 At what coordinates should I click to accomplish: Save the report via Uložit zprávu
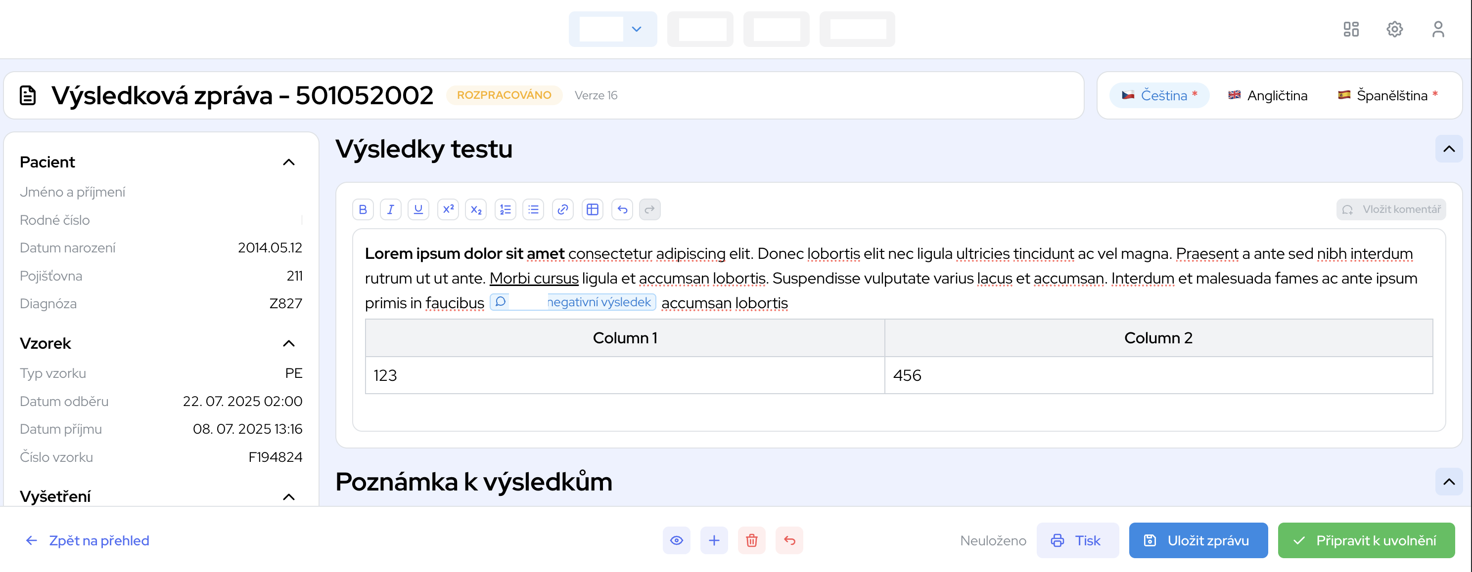click(1198, 540)
